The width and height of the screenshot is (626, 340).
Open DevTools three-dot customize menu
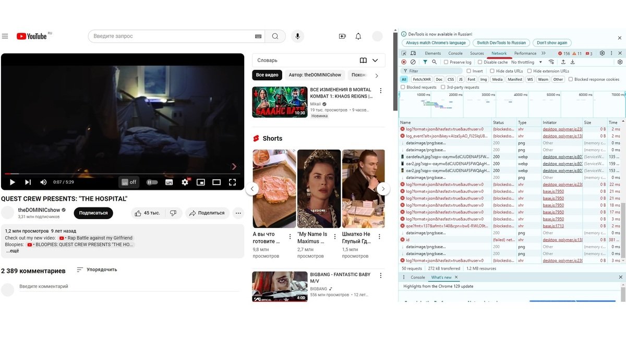point(611,53)
